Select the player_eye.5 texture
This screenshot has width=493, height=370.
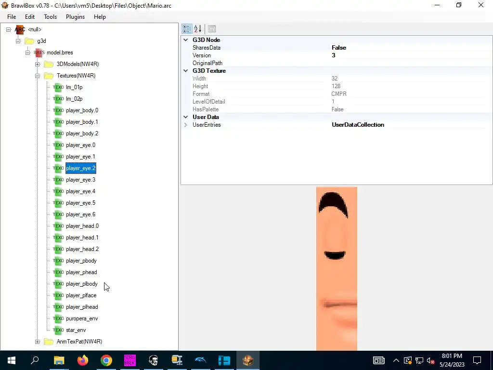(80, 203)
